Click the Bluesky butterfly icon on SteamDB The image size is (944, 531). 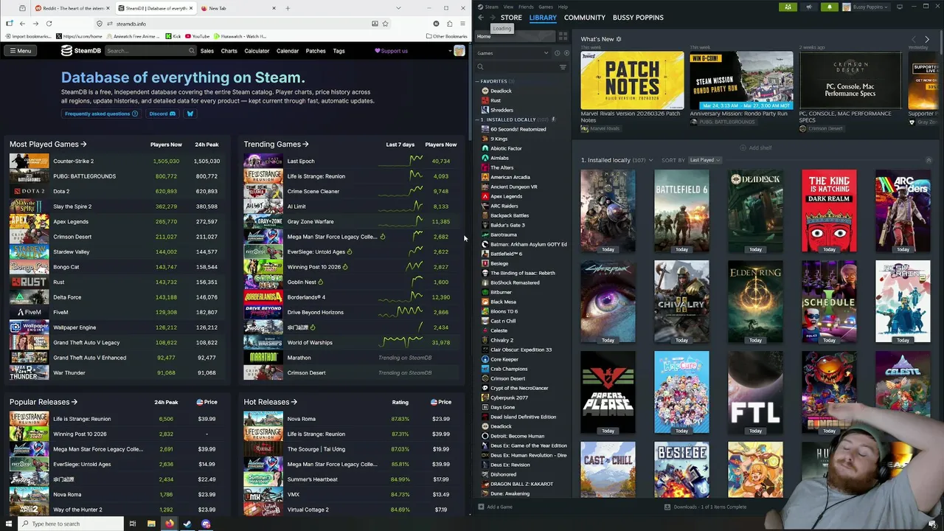pos(190,114)
